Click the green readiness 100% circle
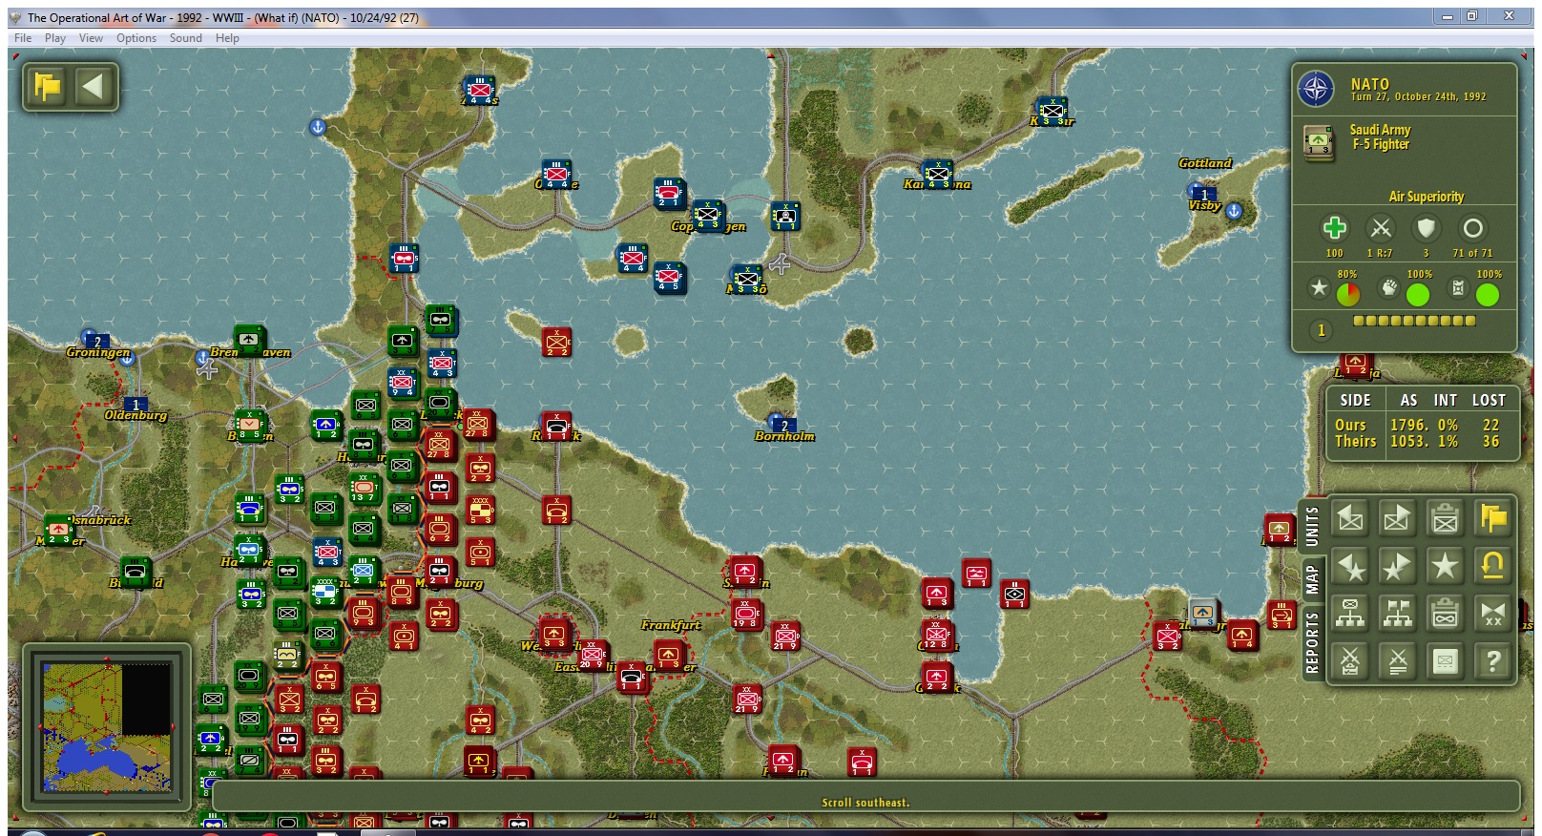The image size is (1542, 836). 1418,295
